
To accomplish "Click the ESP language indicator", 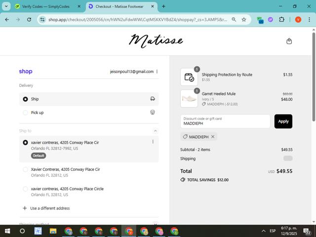I will (273, 231).
